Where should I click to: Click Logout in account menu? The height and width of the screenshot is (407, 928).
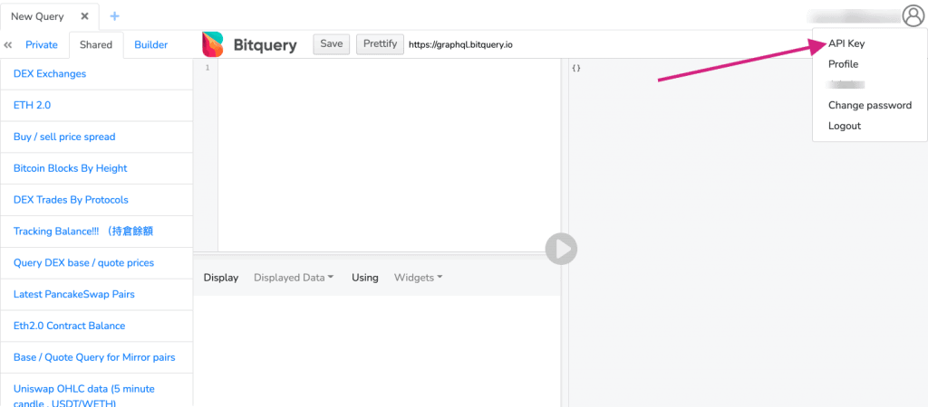[844, 126]
